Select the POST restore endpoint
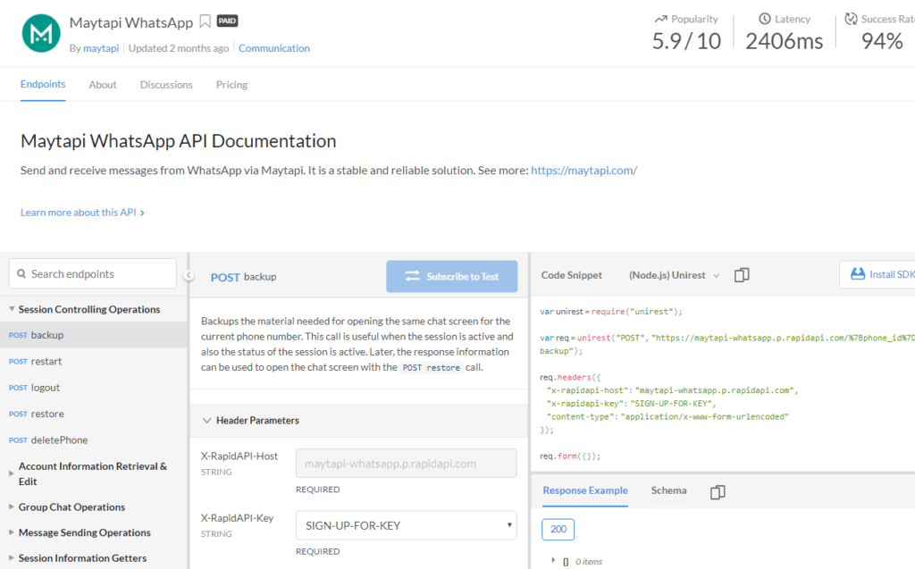 (93, 414)
